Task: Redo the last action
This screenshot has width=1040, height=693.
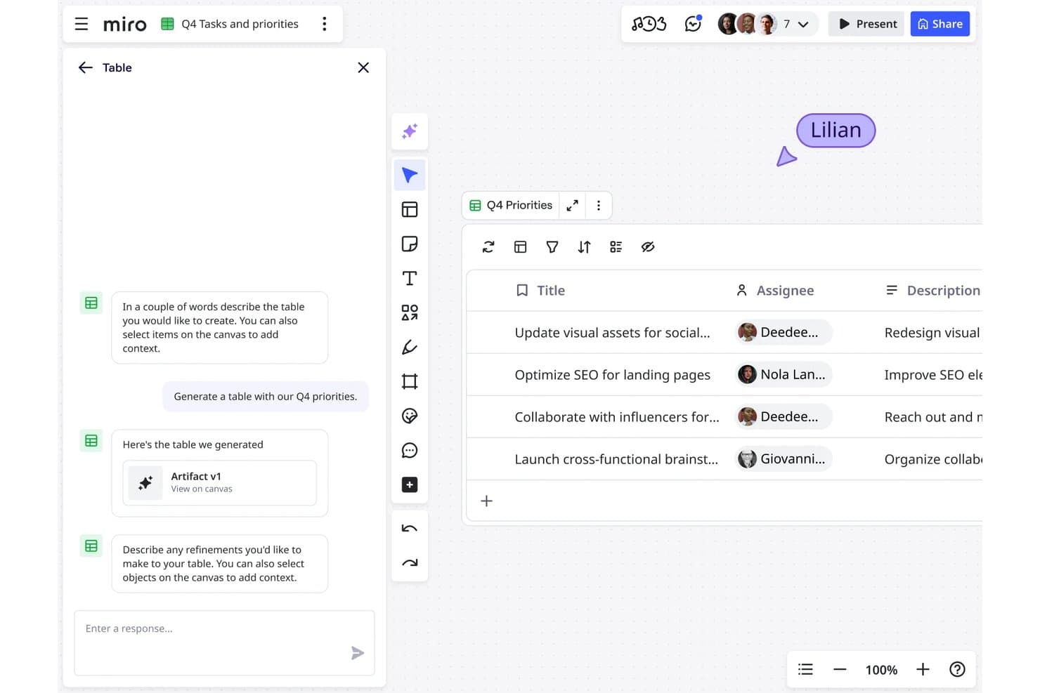Action: [410, 563]
